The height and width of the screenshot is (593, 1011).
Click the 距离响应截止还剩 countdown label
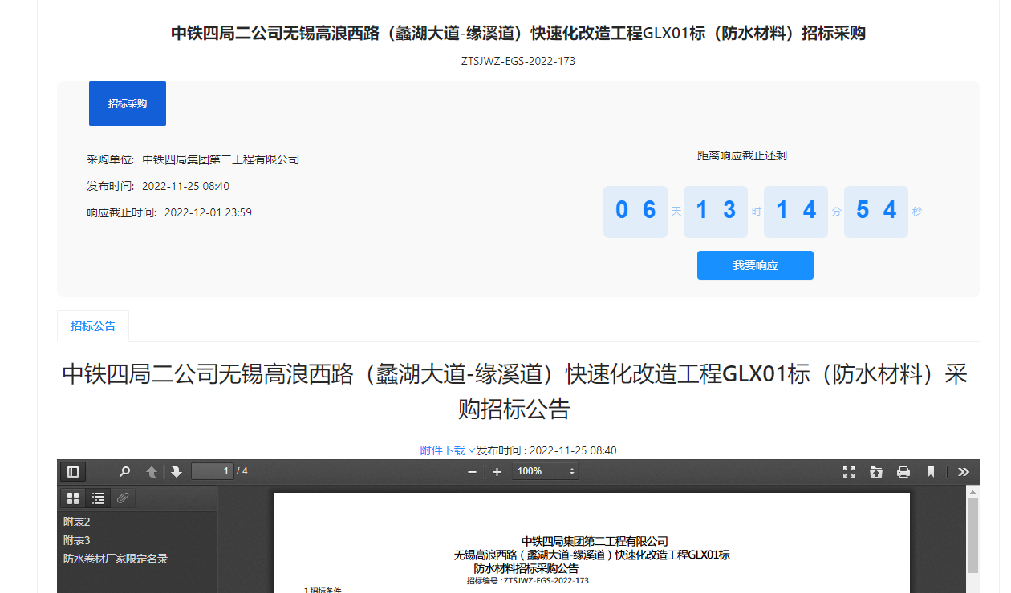click(x=742, y=155)
